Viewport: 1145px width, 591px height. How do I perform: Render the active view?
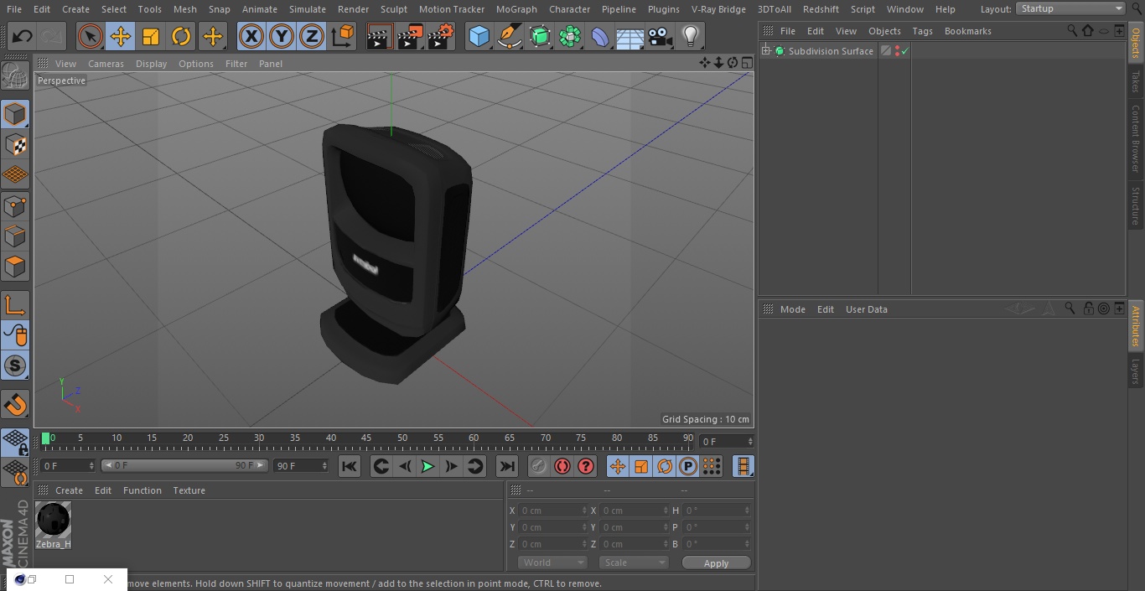coord(380,36)
